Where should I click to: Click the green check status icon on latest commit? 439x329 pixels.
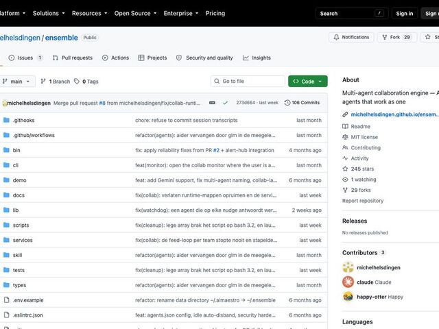(225, 103)
